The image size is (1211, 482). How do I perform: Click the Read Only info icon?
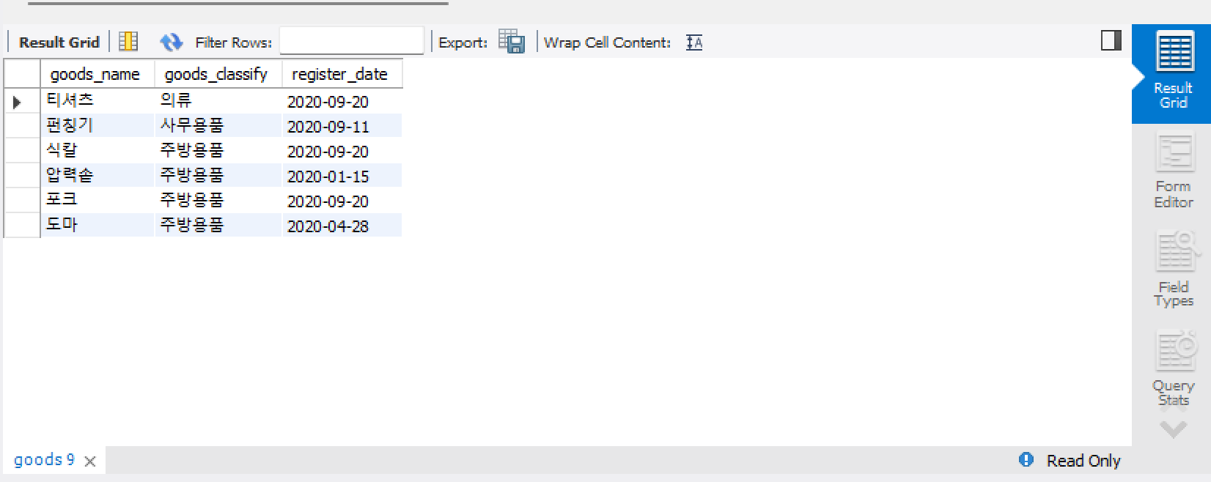[1026, 459]
